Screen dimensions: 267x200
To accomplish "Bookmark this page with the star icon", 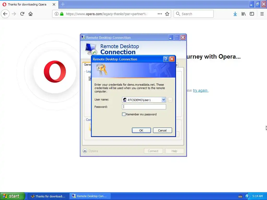I will [x=167, y=14].
